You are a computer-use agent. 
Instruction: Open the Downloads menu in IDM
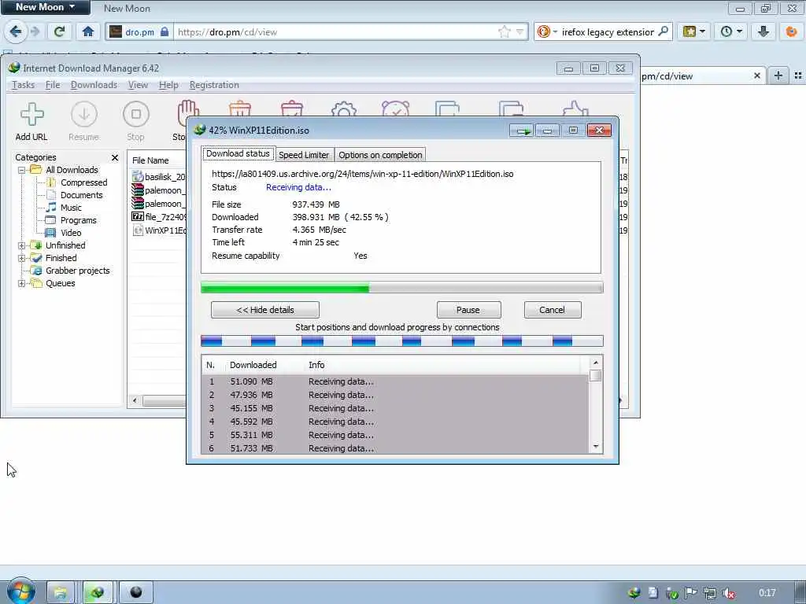coord(94,85)
